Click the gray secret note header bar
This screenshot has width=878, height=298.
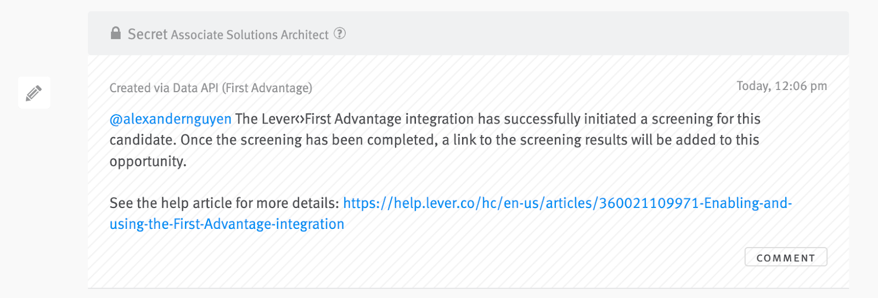tap(468, 33)
